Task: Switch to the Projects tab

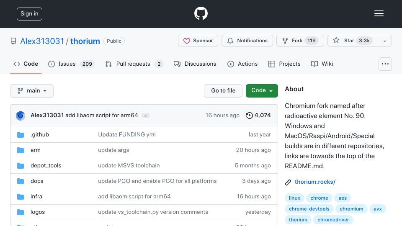Action: (x=284, y=64)
